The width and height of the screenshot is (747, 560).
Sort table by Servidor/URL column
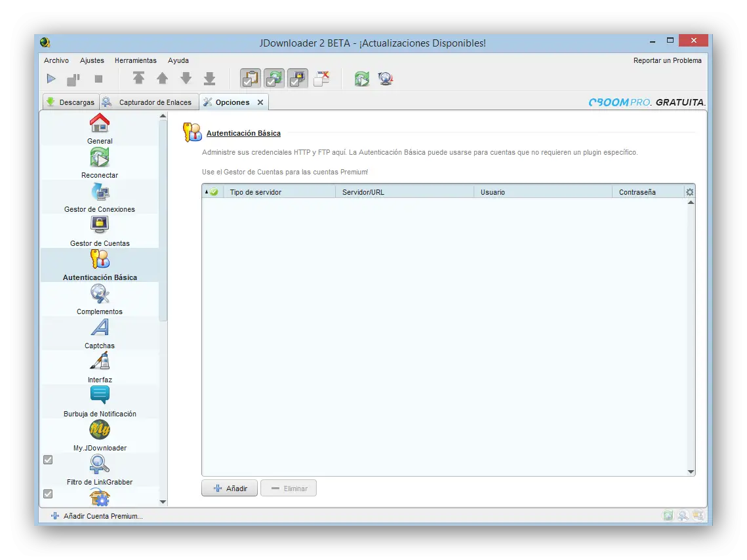point(405,192)
